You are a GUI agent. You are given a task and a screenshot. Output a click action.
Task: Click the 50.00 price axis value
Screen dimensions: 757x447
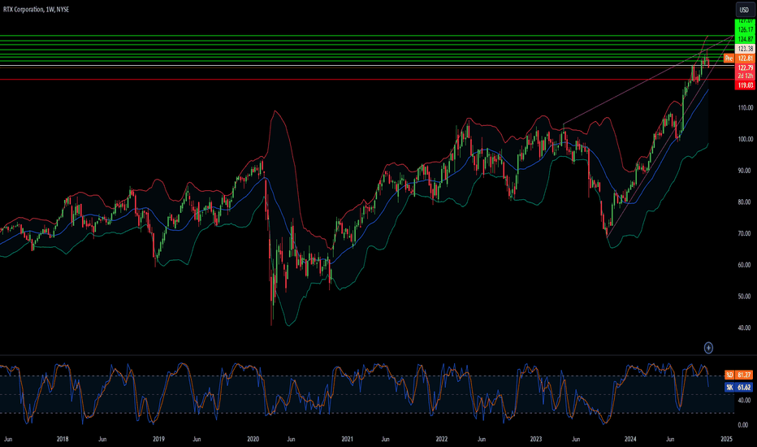745,296
